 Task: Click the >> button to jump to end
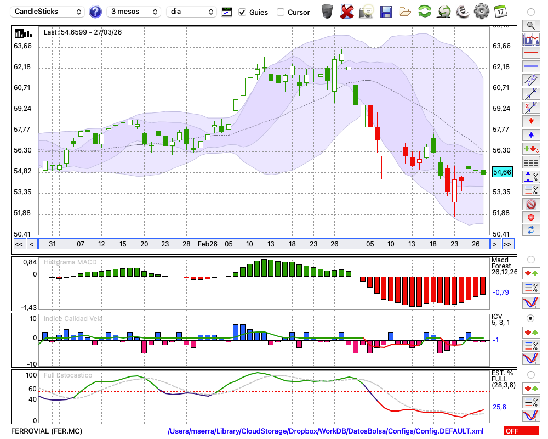tap(507, 244)
